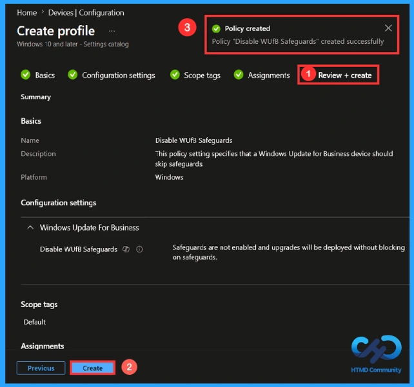Click the 'Windows 10 and later - Settings catalog' subtitle
Viewport: 414px width, 387px height.
coord(73,44)
